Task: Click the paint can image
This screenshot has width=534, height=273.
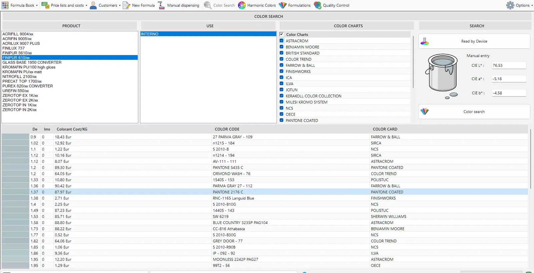Action: coord(442,77)
